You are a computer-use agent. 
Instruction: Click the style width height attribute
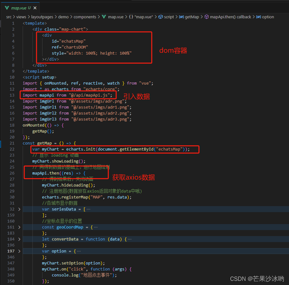[x=92, y=53]
